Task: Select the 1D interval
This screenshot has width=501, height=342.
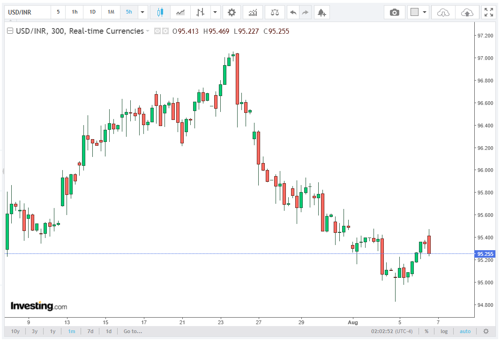Action: (x=92, y=12)
